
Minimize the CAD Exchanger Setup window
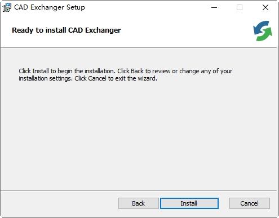click(214, 7)
